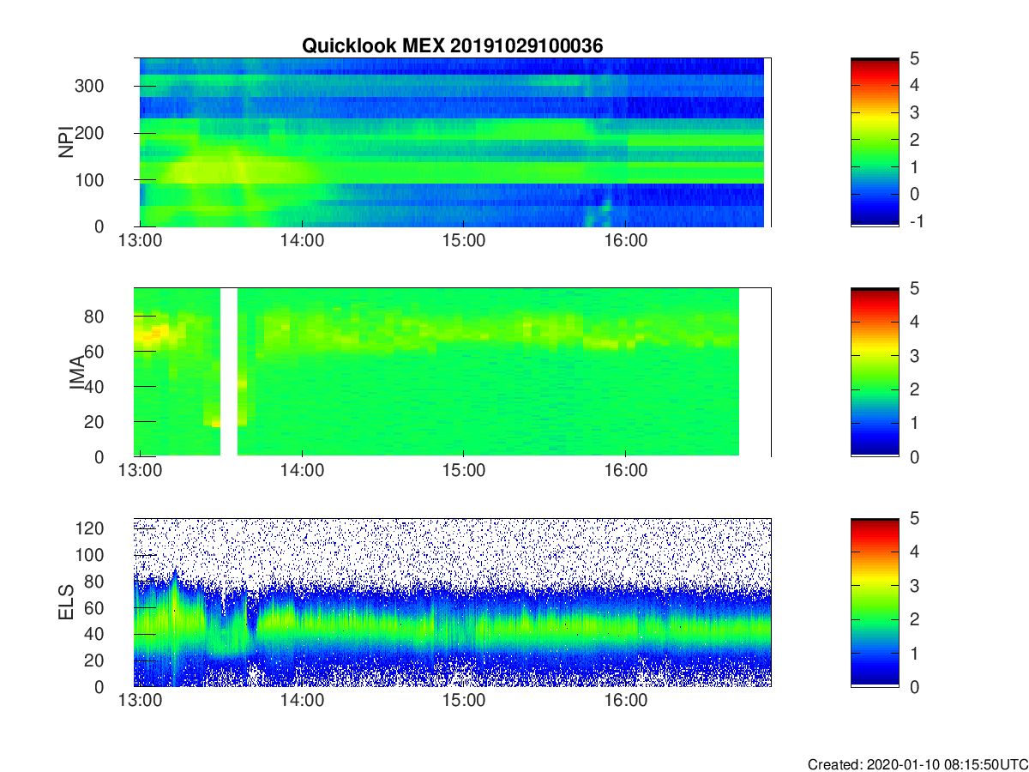The width and height of the screenshot is (1029, 772).
Task: Click the white data gap in IMA plot
Action: coord(229,371)
